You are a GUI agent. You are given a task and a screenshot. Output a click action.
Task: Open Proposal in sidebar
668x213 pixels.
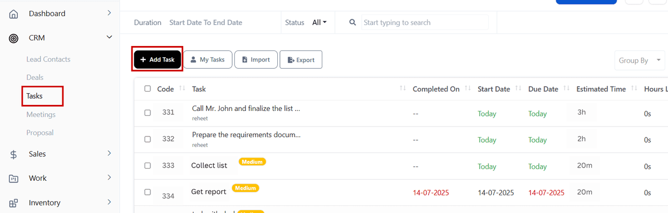click(x=40, y=133)
